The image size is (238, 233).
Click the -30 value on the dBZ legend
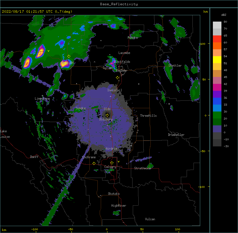226,146
